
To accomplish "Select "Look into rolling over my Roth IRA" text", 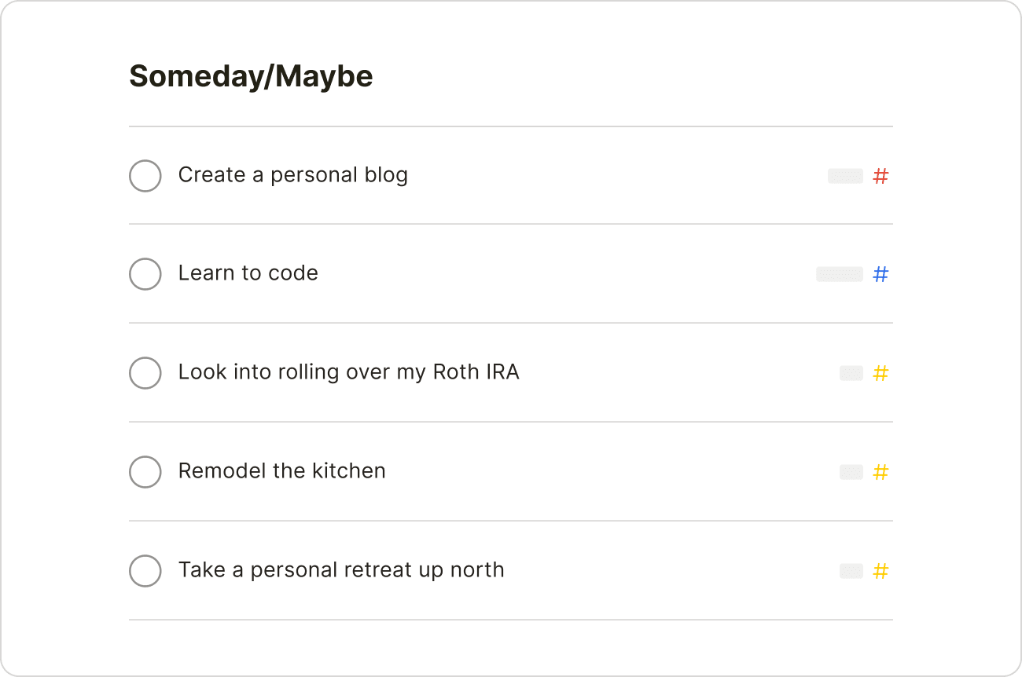I will tap(348, 371).
